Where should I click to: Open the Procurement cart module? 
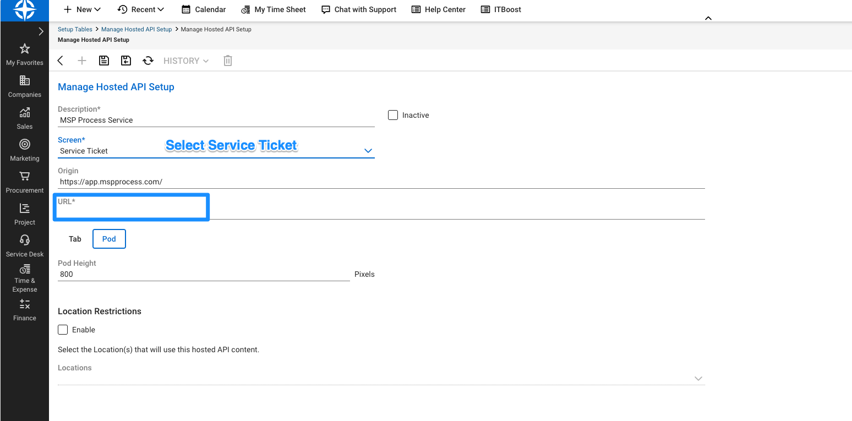[25, 182]
